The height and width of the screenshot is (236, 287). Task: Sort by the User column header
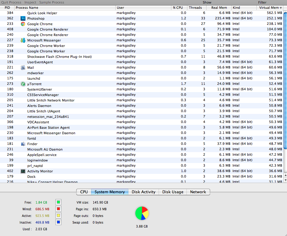[143, 8]
